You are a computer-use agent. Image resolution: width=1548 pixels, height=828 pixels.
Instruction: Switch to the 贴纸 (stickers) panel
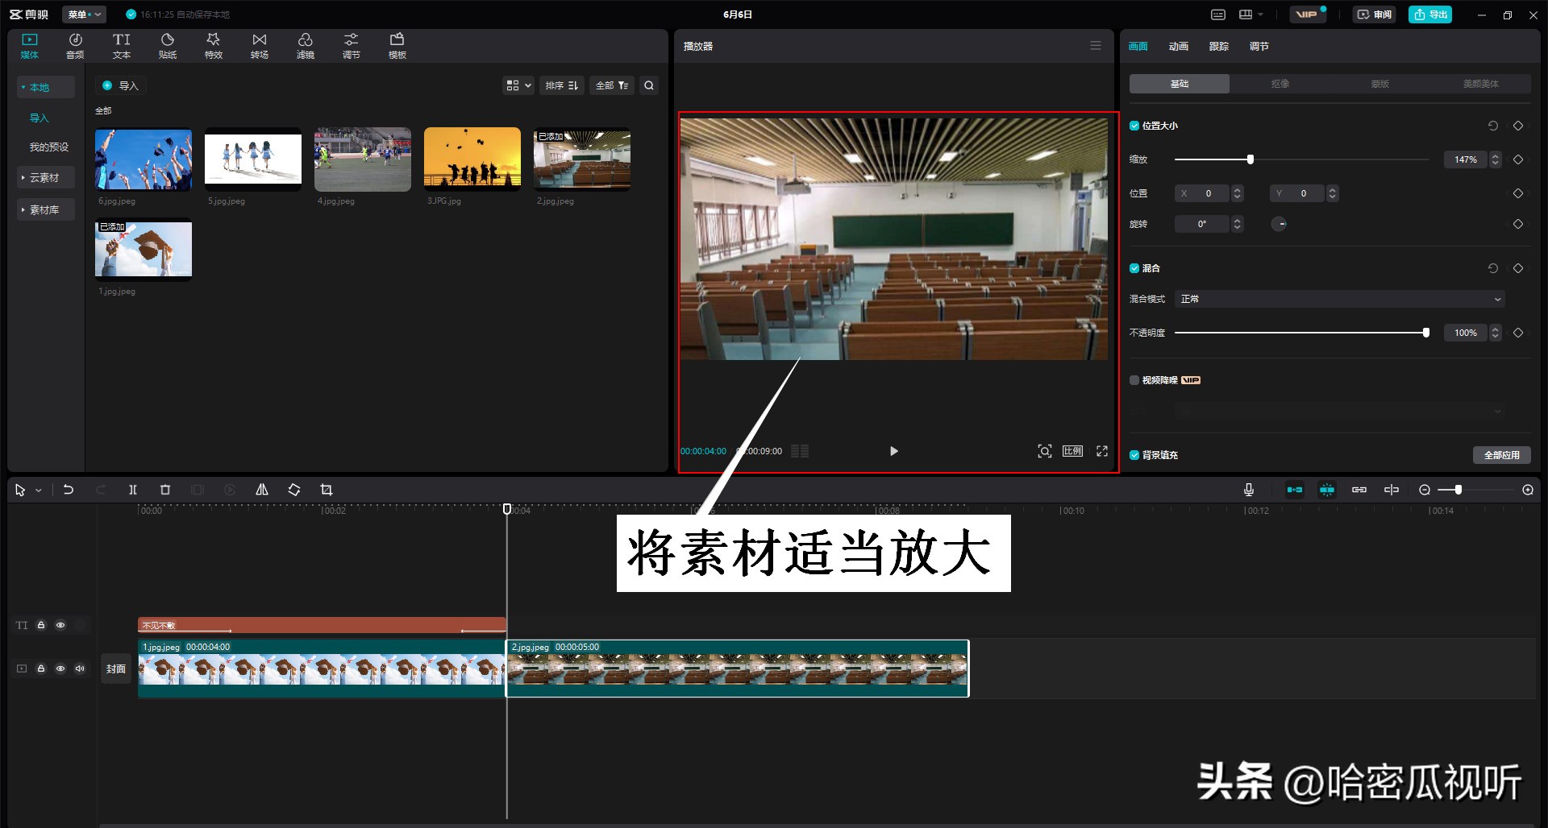[x=167, y=45]
